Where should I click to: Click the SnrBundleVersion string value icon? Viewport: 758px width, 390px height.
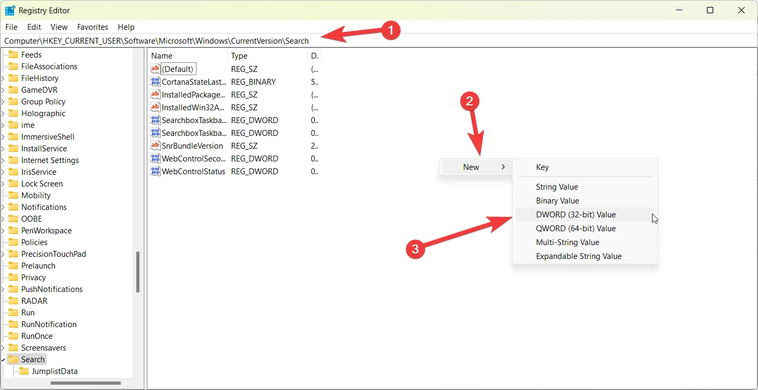(x=155, y=145)
